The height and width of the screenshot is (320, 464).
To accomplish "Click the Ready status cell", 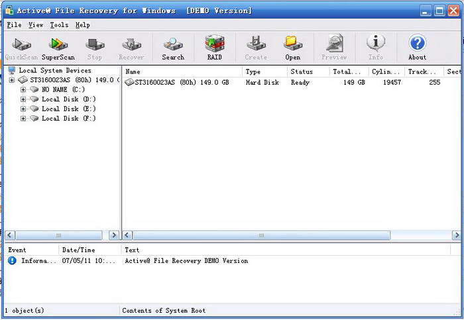I will pyautogui.click(x=300, y=82).
